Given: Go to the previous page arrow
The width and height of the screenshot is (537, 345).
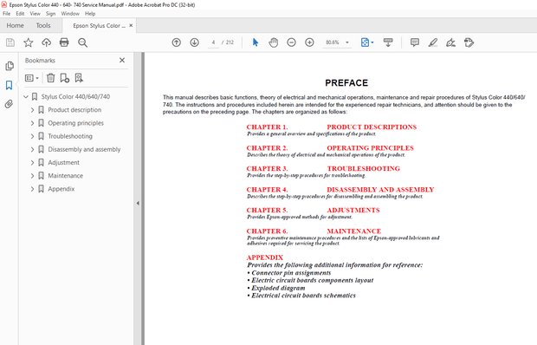Looking at the screenshot, I should tap(177, 42).
